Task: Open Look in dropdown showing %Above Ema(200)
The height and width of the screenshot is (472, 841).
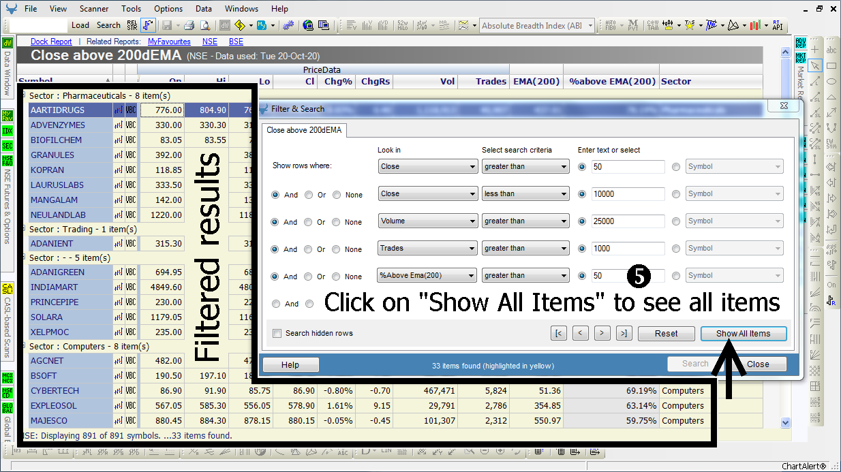Action: point(427,275)
